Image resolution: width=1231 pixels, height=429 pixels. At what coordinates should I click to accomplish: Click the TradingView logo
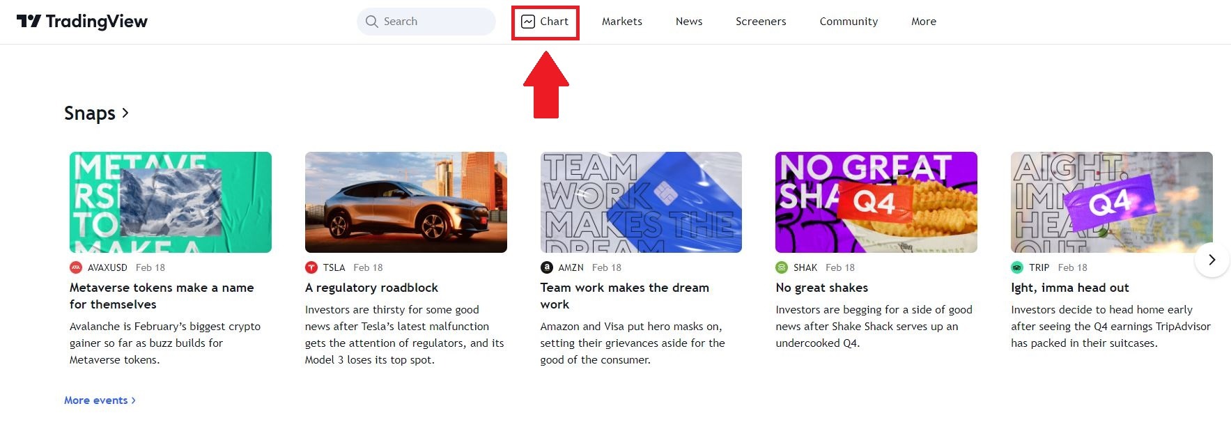pos(82,22)
